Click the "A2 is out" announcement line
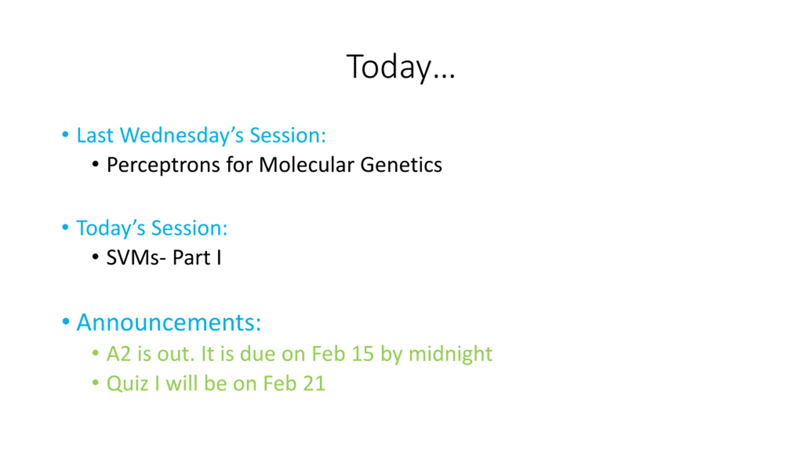This screenshot has width=803, height=452. coord(299,354)
